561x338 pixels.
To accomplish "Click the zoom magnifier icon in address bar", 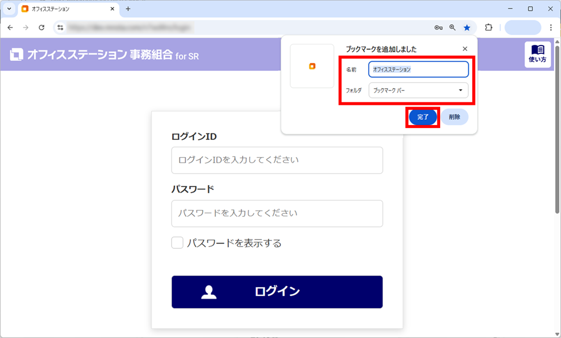I will (453, 27).
